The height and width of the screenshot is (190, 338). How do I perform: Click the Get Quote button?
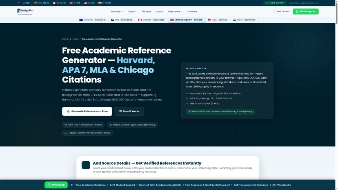tap(283, 12)
